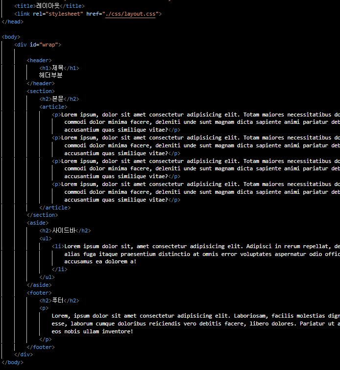Click the h2 heading text 사이드바
The image size is (340, 370).
pos(64,231)
